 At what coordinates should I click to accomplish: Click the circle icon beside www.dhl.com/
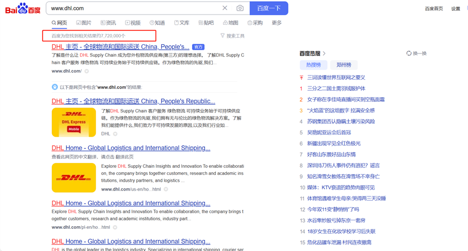point(87,71)
